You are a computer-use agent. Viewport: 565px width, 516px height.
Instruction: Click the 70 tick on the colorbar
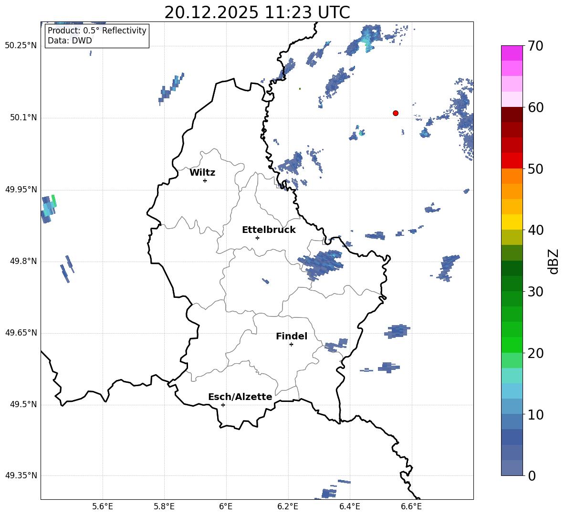click(x=535, y=46)
